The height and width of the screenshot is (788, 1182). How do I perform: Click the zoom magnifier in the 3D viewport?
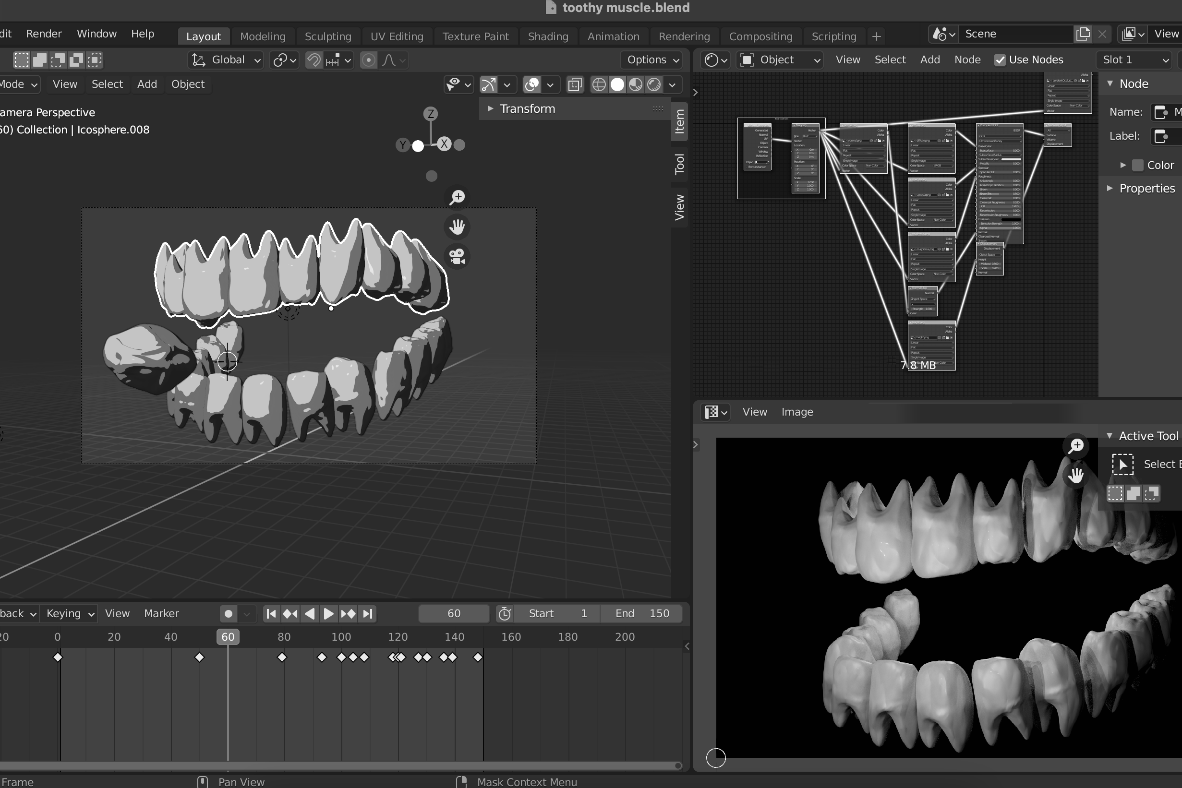tap(457, 197)
